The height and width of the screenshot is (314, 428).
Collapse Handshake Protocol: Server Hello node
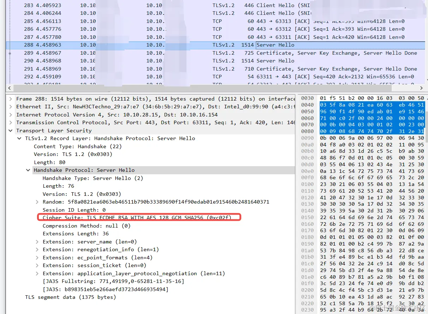pyautogui.click(x=28, y=170)
